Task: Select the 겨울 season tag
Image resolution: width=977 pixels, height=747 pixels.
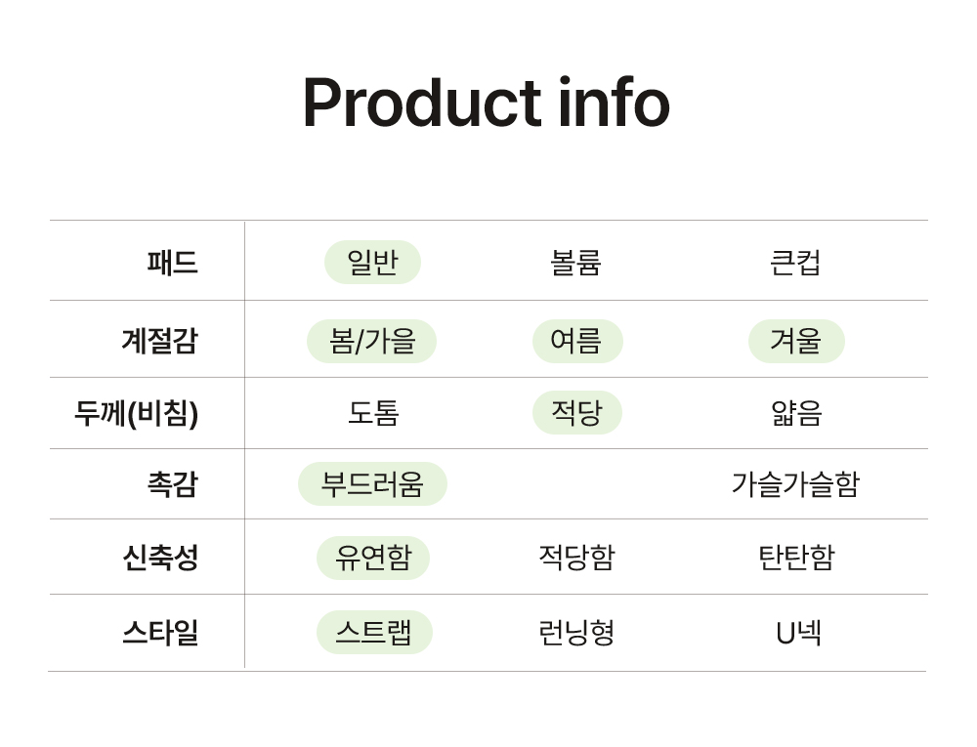Action: click(x=795, y=341)
